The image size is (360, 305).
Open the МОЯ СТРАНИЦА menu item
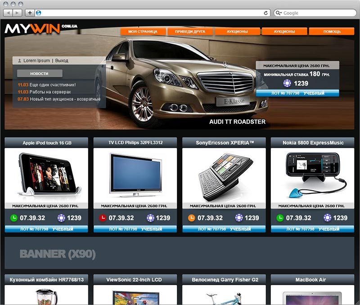[x=143, y=31]
